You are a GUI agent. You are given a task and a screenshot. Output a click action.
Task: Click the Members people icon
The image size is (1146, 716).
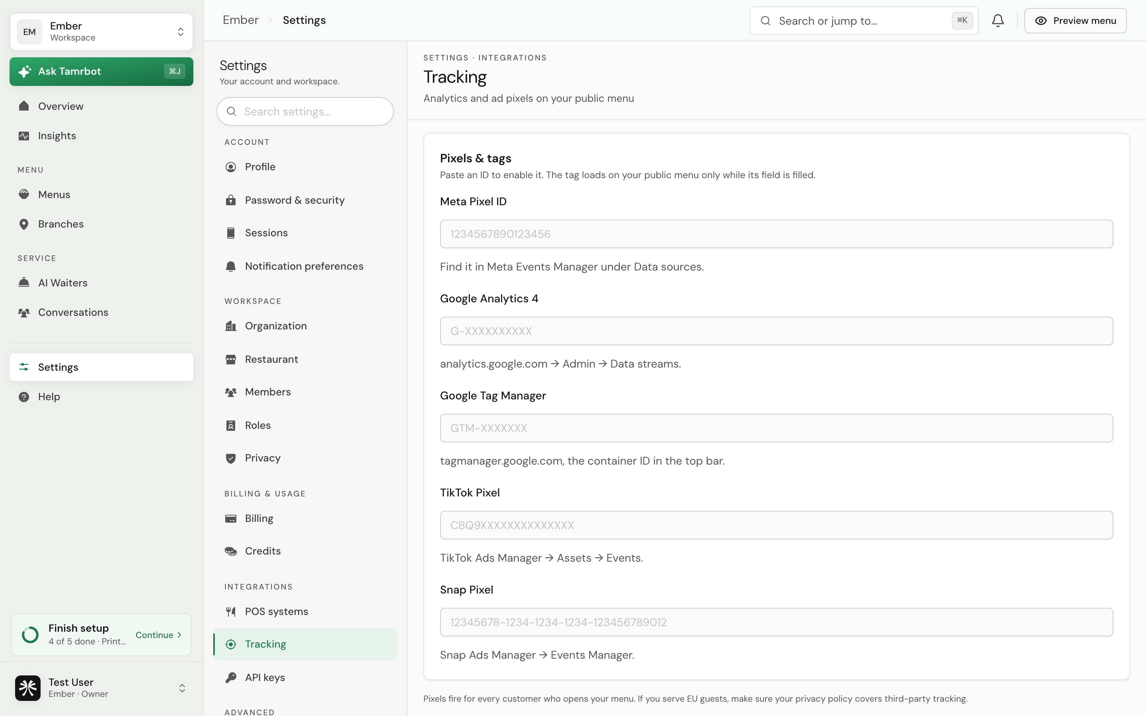pos(231,392)
